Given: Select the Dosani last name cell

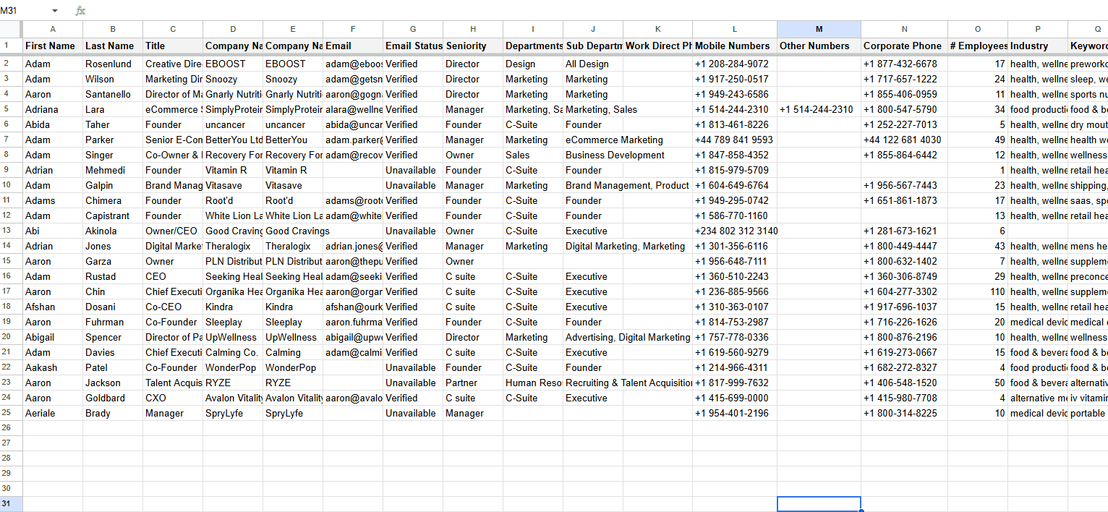Looking at the screenshot, I should pos(113,307).
